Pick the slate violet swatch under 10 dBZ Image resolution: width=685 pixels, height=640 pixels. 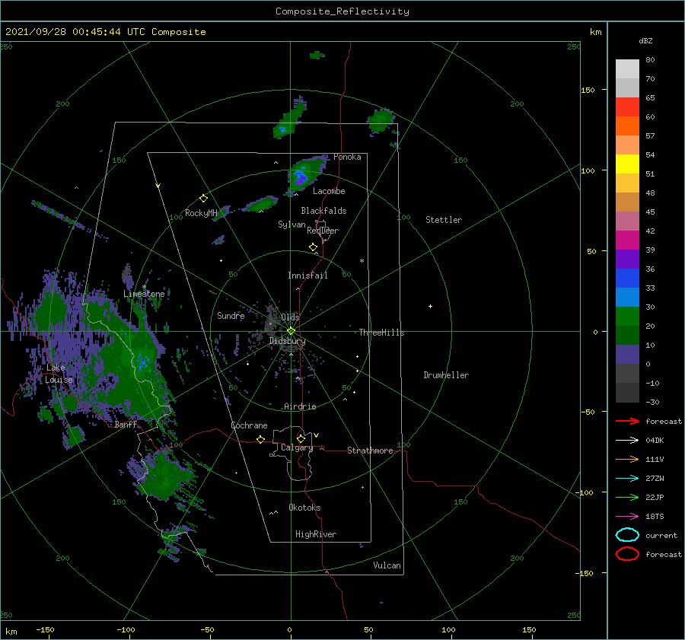[x=627, y=355]
